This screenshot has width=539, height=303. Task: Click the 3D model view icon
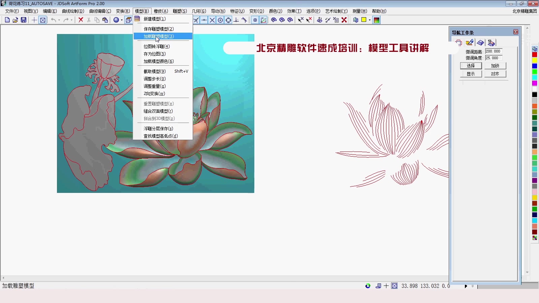coord(128,20)
